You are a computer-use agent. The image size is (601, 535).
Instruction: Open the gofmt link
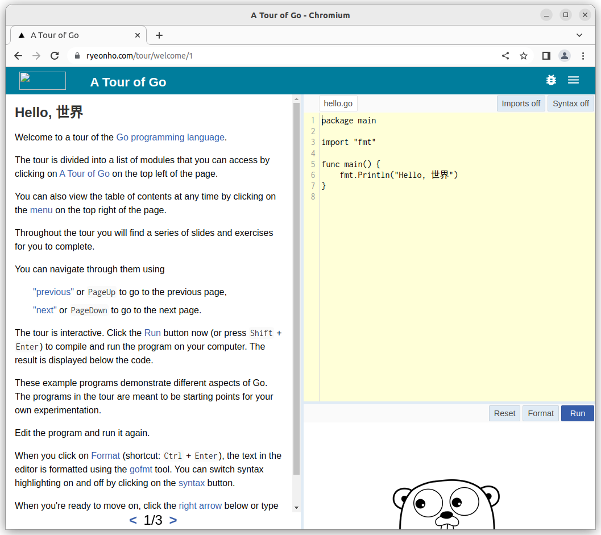(x=140, y=470)
